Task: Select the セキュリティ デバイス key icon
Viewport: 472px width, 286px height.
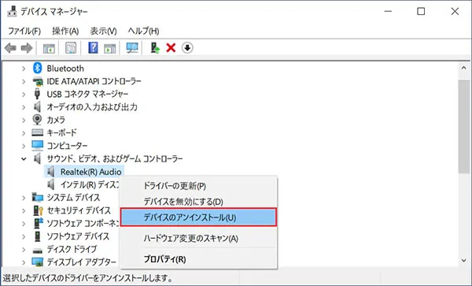Action: point(38,210)
